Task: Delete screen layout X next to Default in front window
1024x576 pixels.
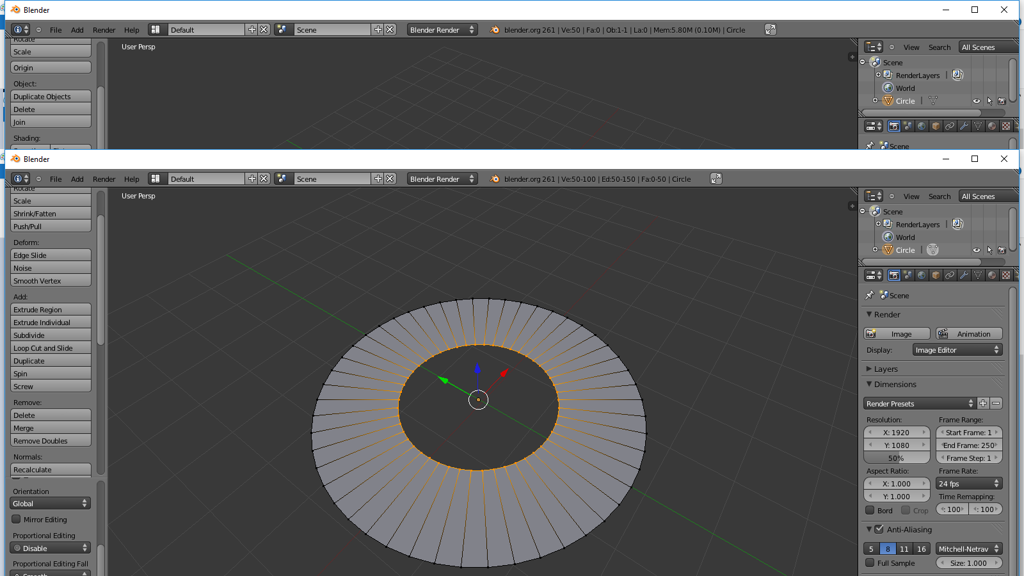Action: tap(264, 179)
